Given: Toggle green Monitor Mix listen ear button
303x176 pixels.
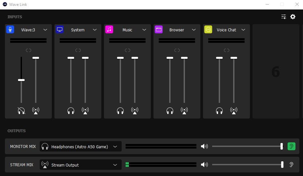Looking at the screenshot, I should 292,146.
